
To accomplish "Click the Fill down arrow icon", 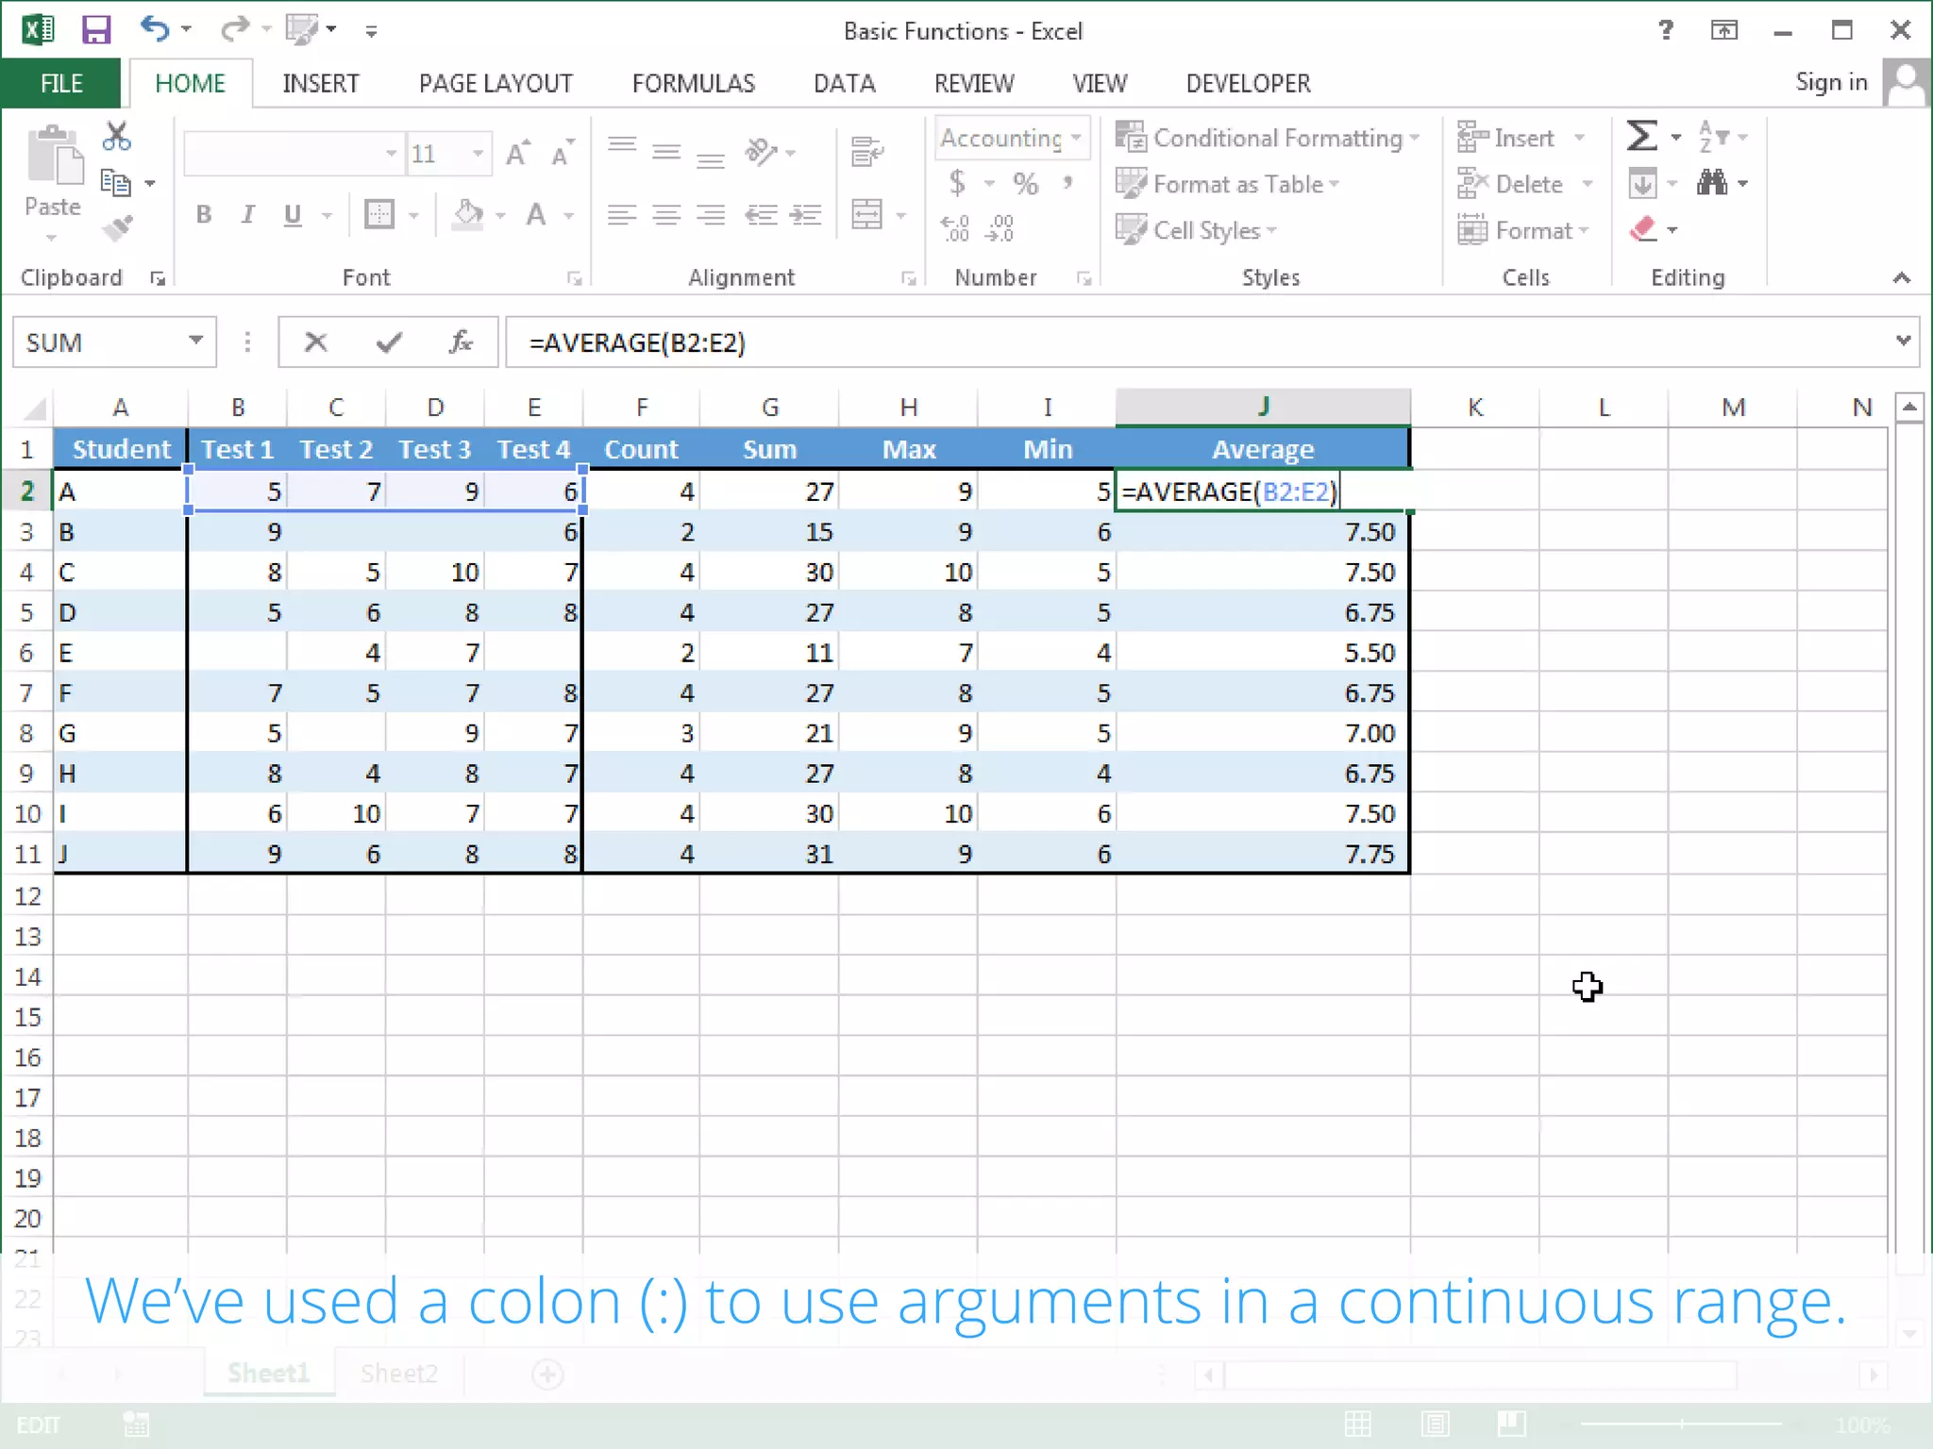I will [x=1642, y=182].
